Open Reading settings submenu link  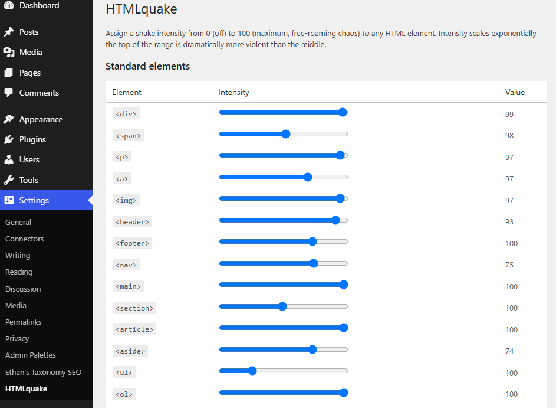click(19, 272)
